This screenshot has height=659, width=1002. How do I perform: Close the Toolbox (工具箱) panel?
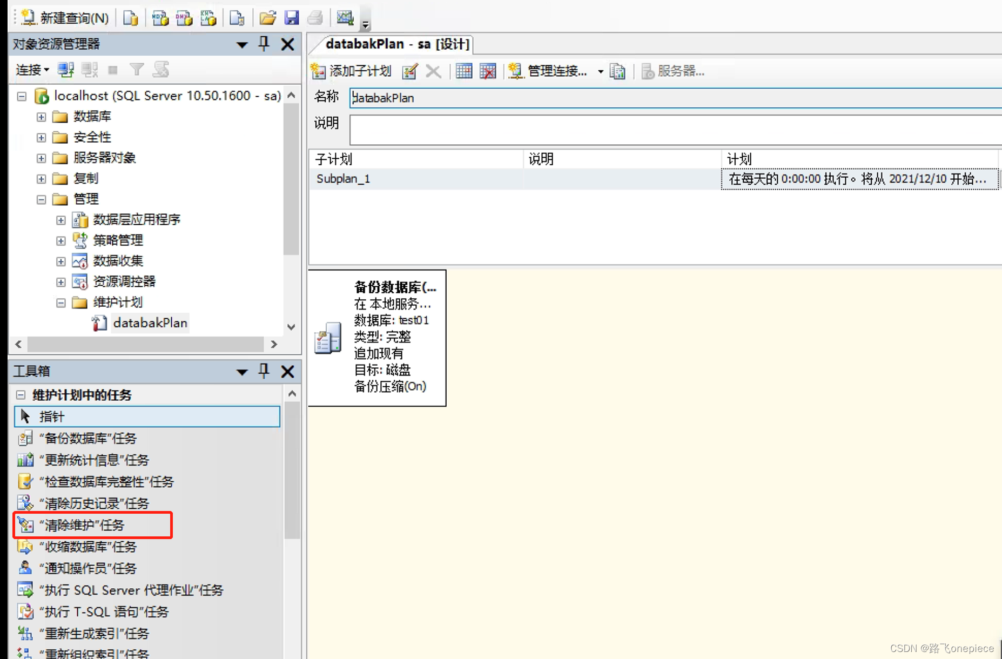click(x=287, y=372)
